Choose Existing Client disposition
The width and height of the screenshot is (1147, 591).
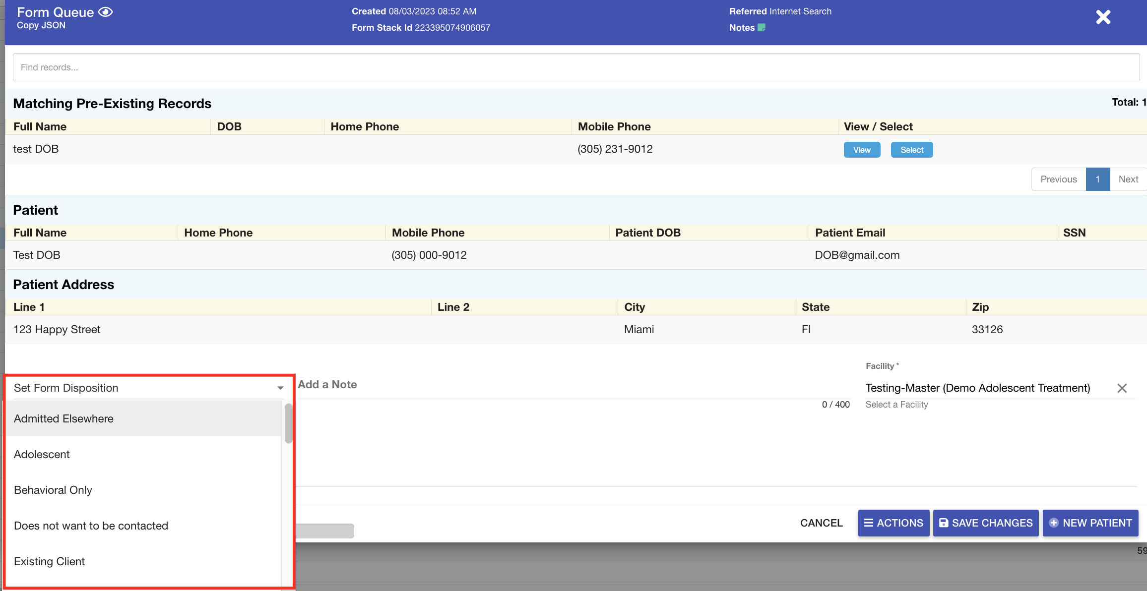(x=49, y=561)
